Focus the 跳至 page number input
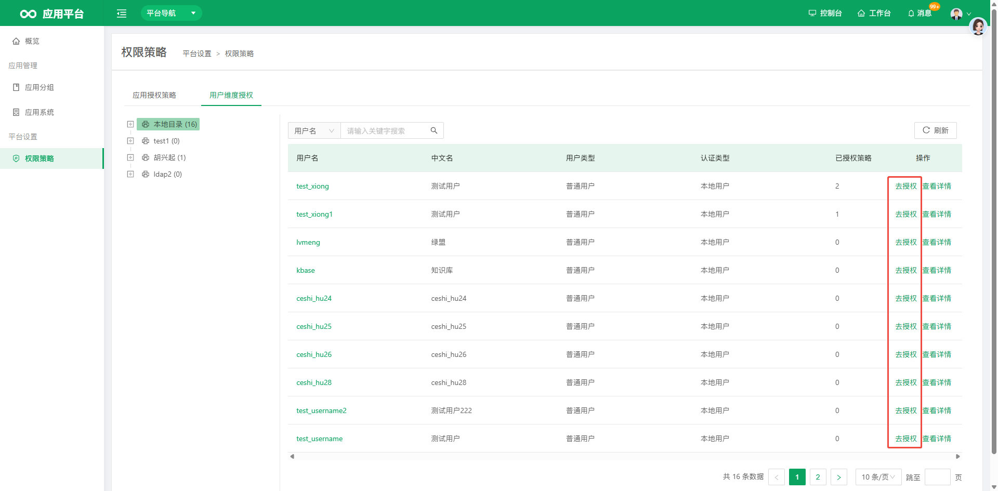The width and height of the screenshot is (998, 491). coord(938,477)
